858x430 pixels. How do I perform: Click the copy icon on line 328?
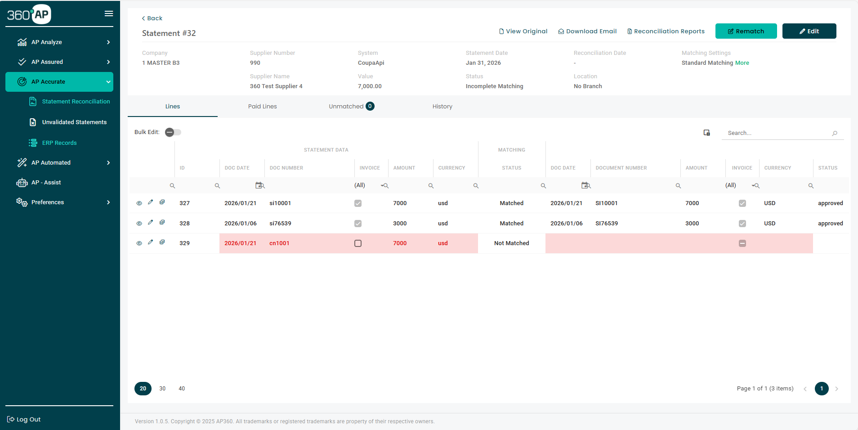(162, 222)
